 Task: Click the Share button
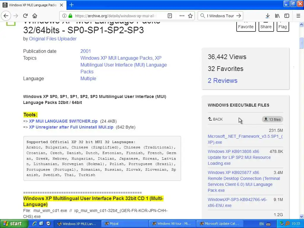pyautogui.click(x=266, y=26)
